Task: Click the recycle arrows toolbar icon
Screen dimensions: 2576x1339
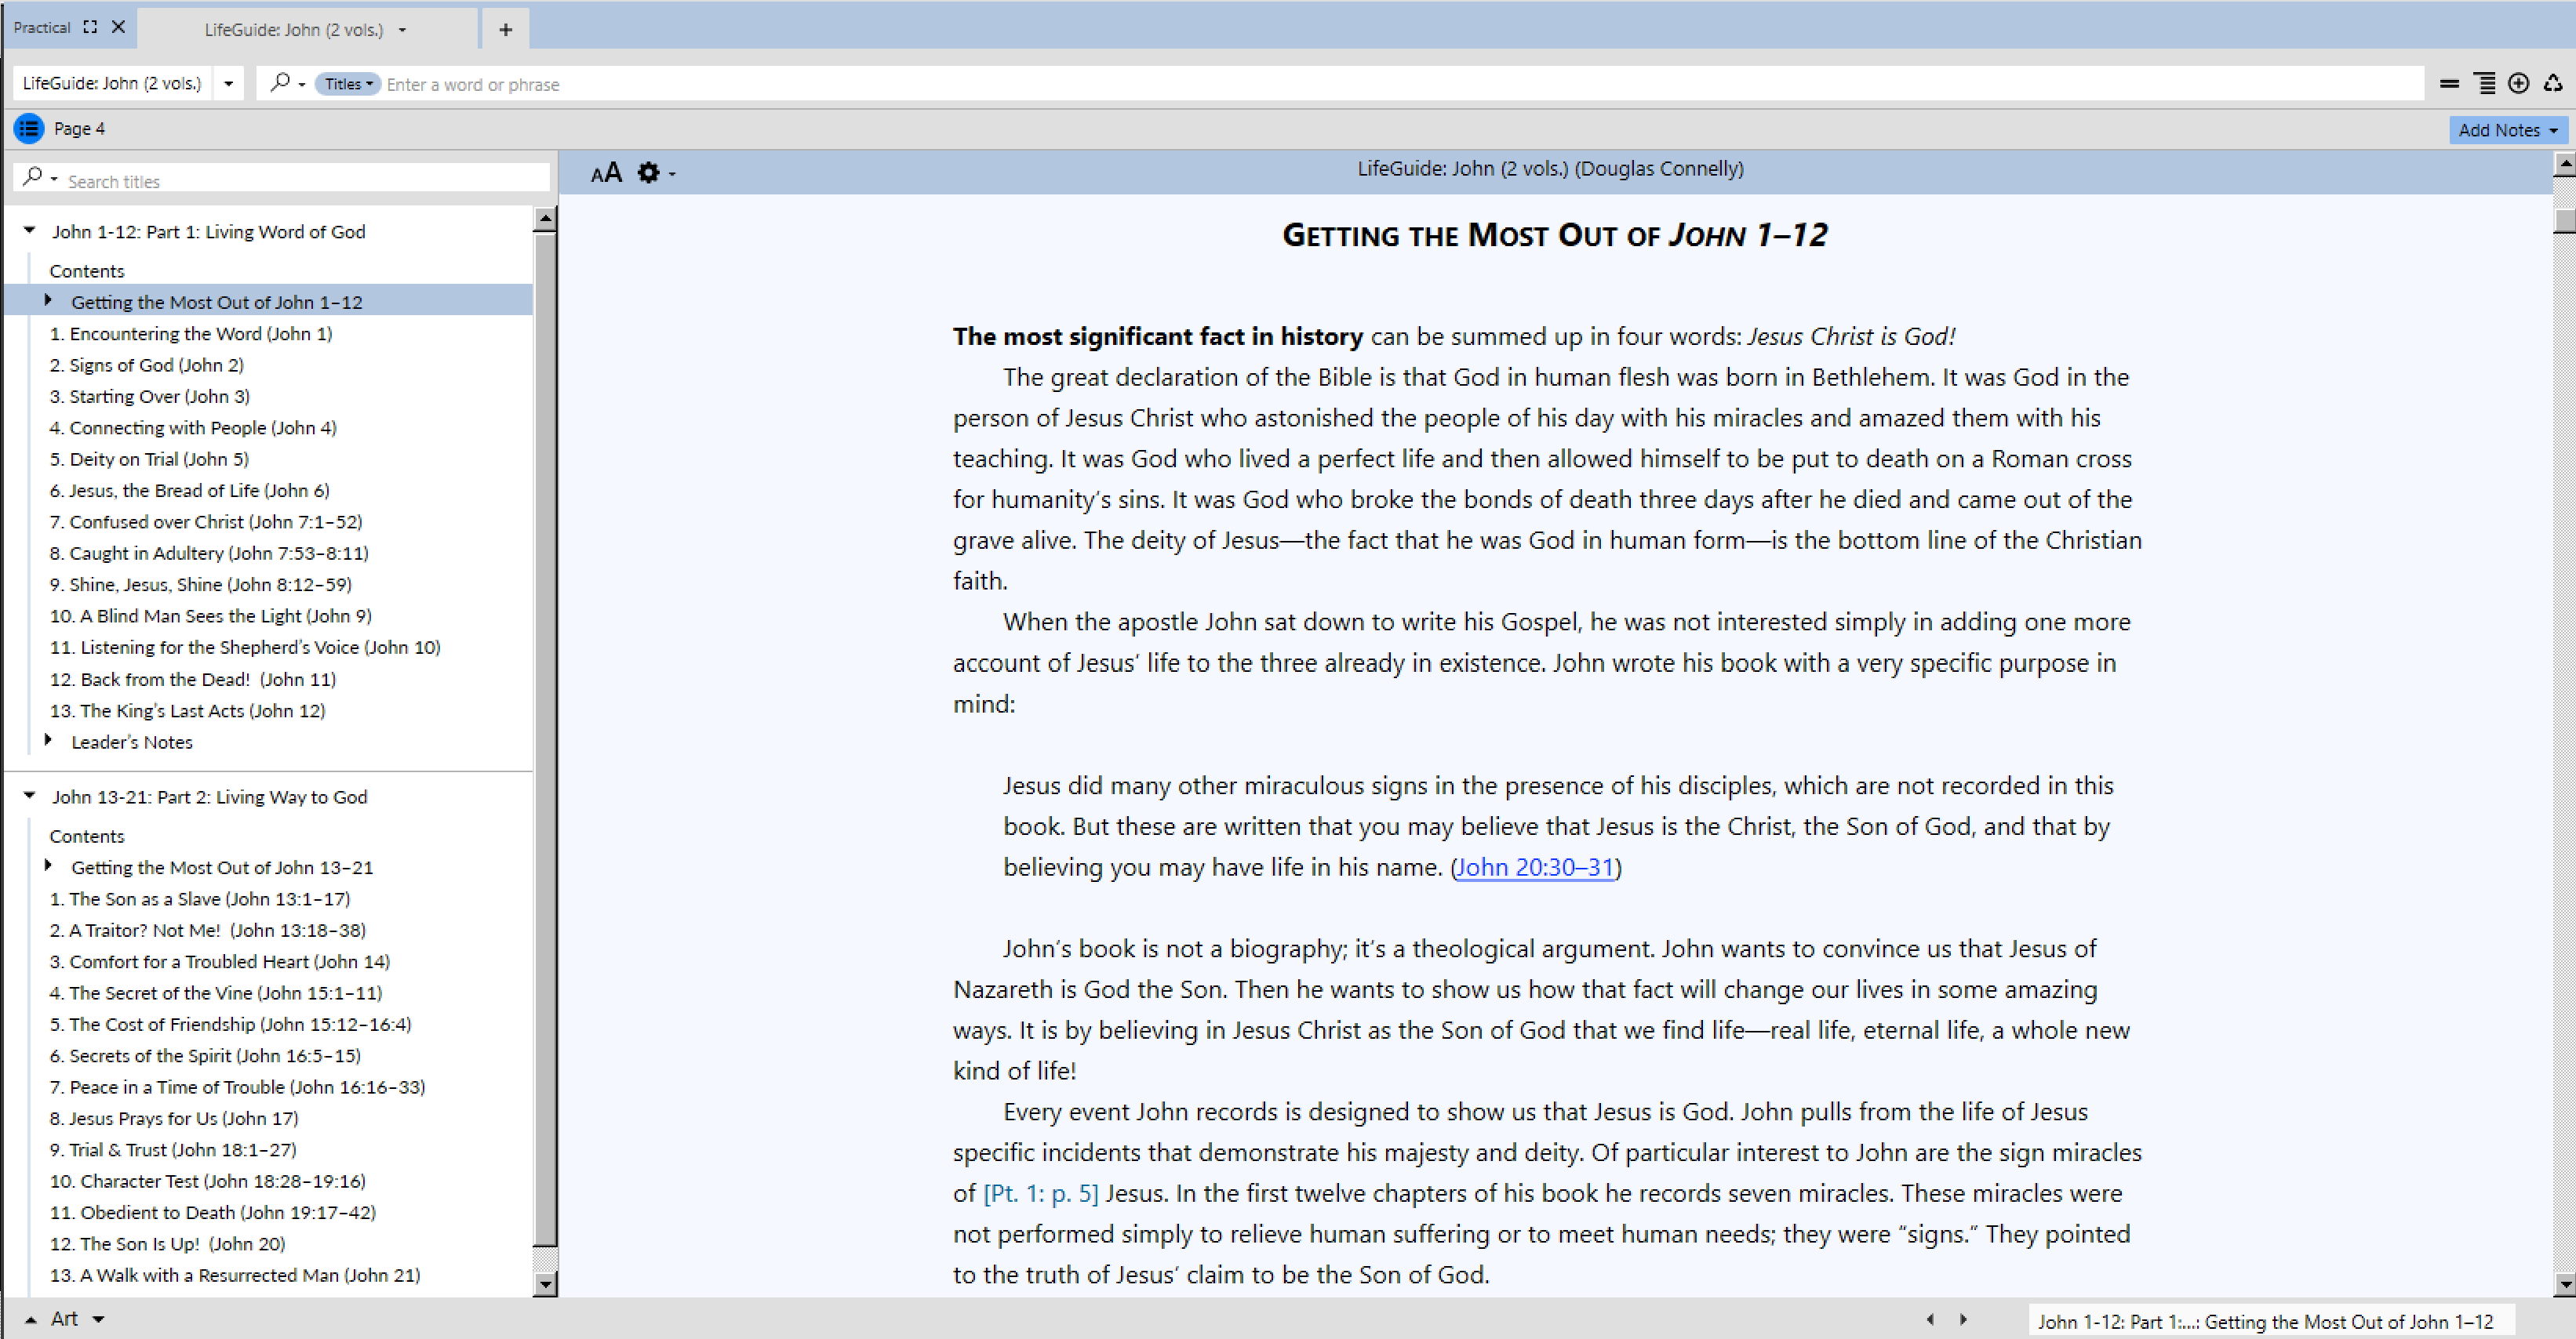Action: 2553,83
